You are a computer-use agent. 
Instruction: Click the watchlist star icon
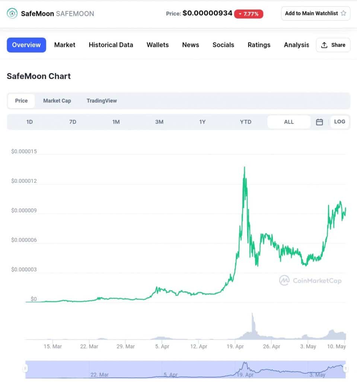point(343,13)
